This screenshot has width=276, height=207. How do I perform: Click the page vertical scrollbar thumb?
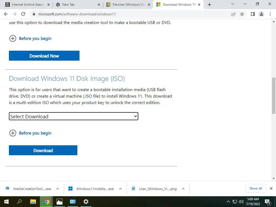click(x=274, y=96)
